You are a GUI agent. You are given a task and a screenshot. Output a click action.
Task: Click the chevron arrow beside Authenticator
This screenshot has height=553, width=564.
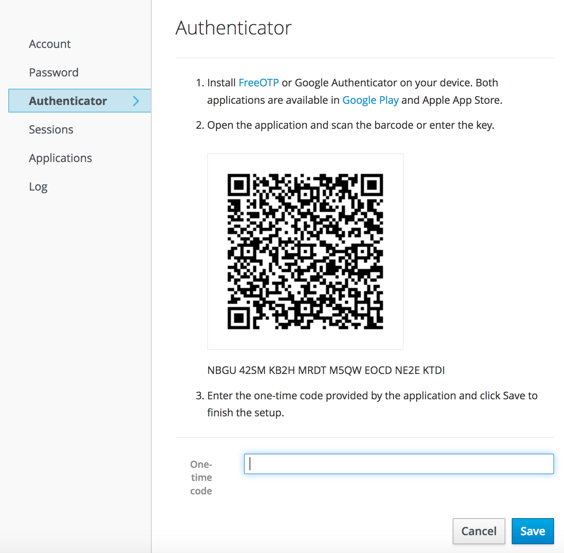pos(136,101)
